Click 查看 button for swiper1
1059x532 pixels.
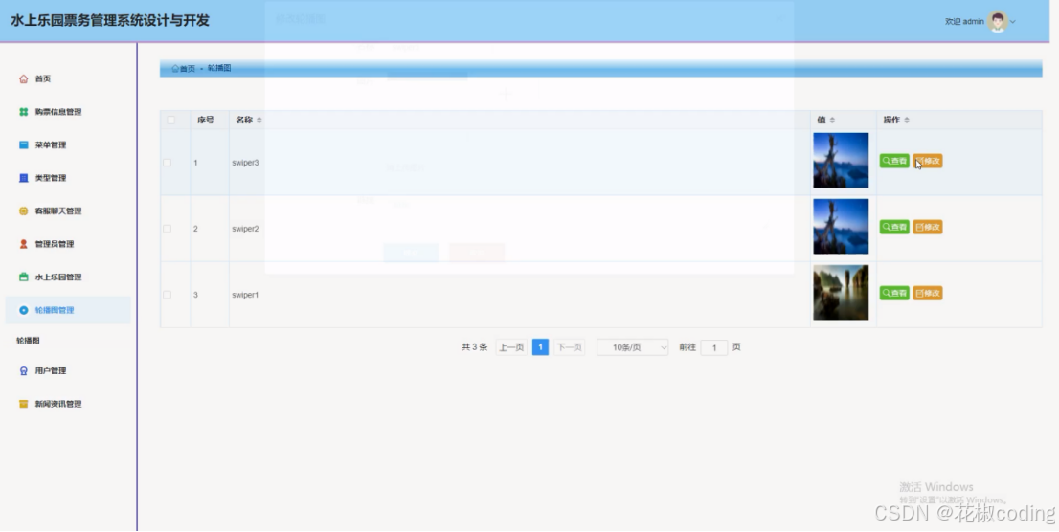(894, 294)
